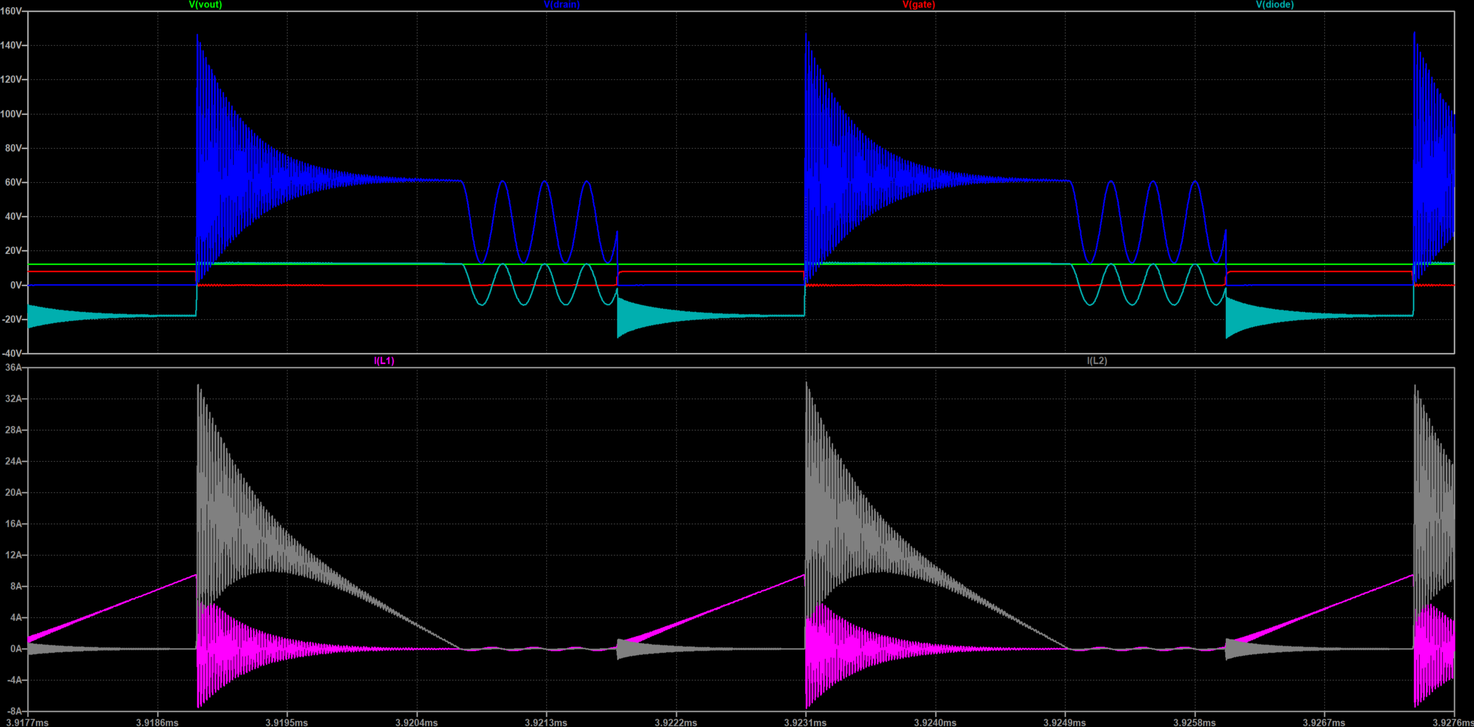
Task: Click the magenta I(L1) trace label
Action: tap(384, 361)
